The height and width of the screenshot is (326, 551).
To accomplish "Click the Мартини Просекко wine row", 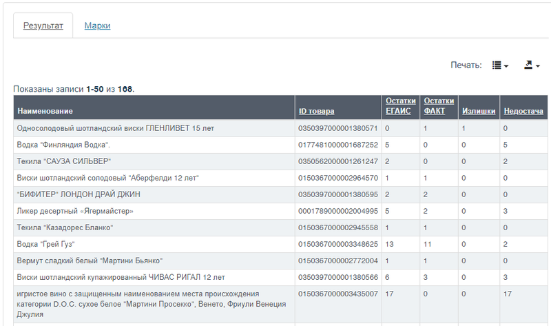I will pyautogui.click(x=280, y=304).
